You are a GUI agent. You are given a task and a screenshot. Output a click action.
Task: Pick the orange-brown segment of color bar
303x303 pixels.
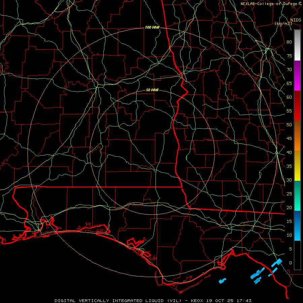click(297, 135)
